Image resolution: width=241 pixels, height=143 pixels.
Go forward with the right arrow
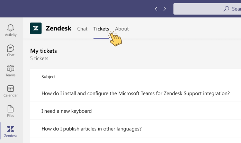click(164, 9)
